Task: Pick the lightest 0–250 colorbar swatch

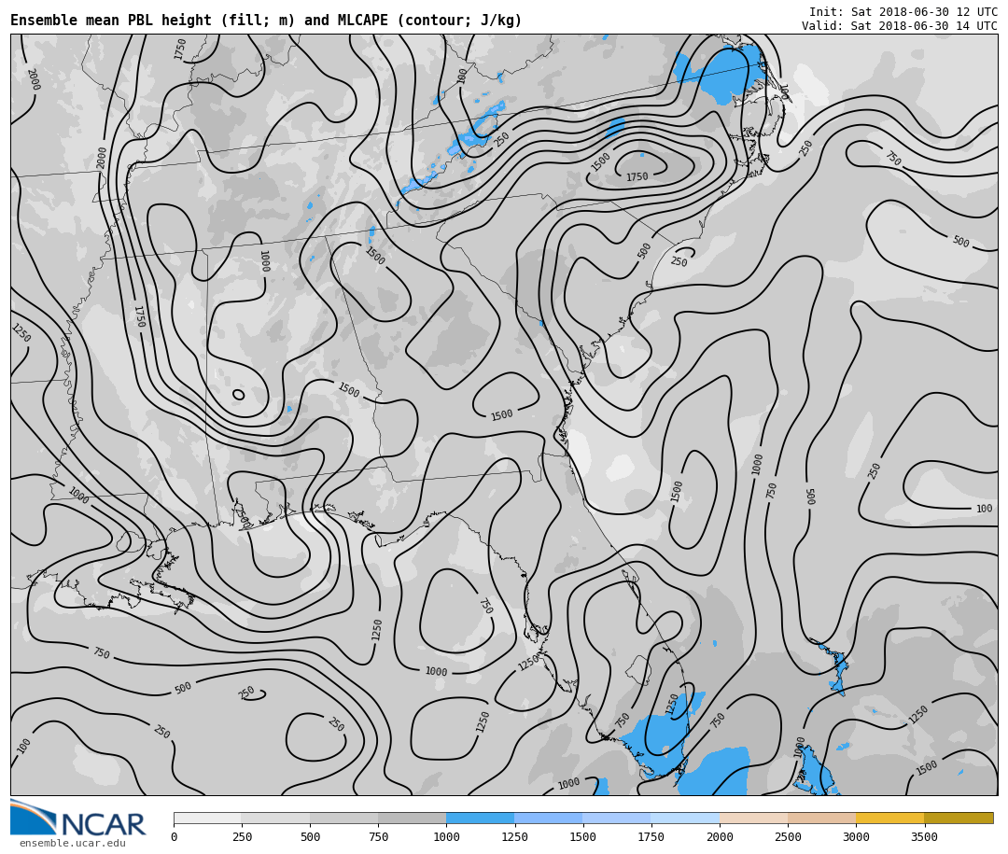Action: pos(207,818)
